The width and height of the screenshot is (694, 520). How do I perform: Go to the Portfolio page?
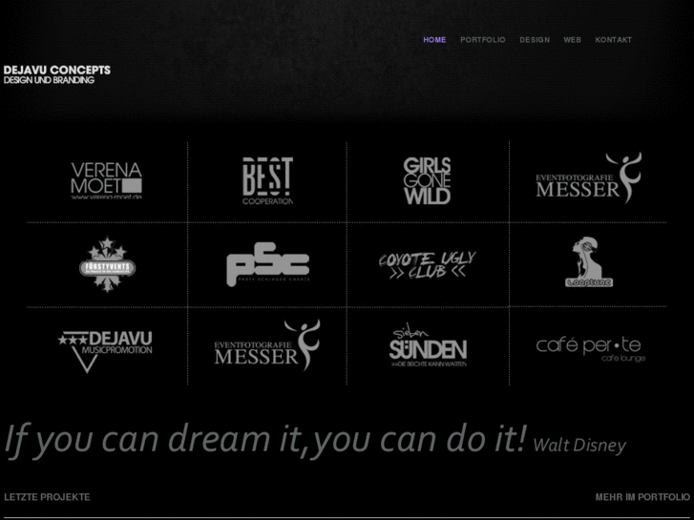point(482,40)
